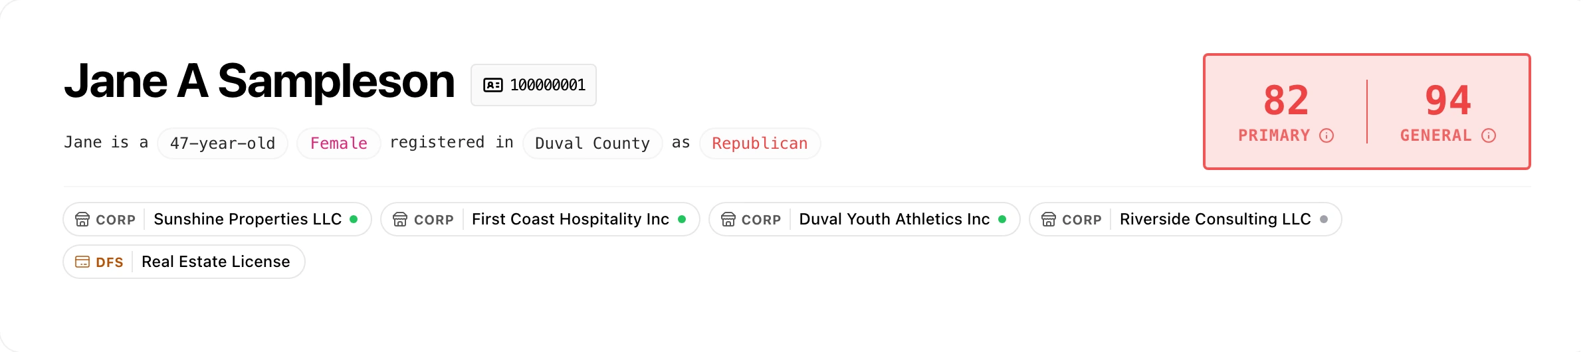Viewport: 1595px width, 352px height.
Task: Click the Duval County tag
Action: pos(592,143)
